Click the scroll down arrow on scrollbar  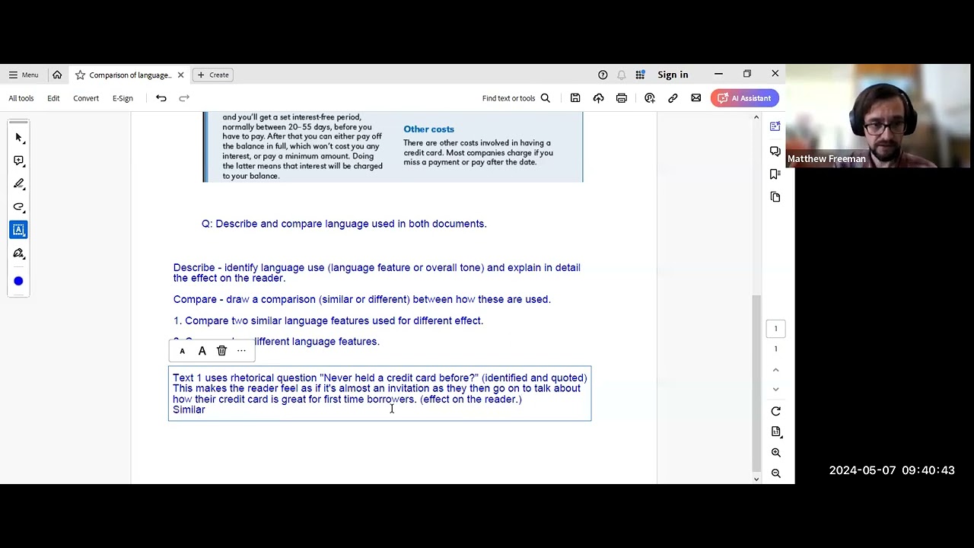tap(756, 479)
